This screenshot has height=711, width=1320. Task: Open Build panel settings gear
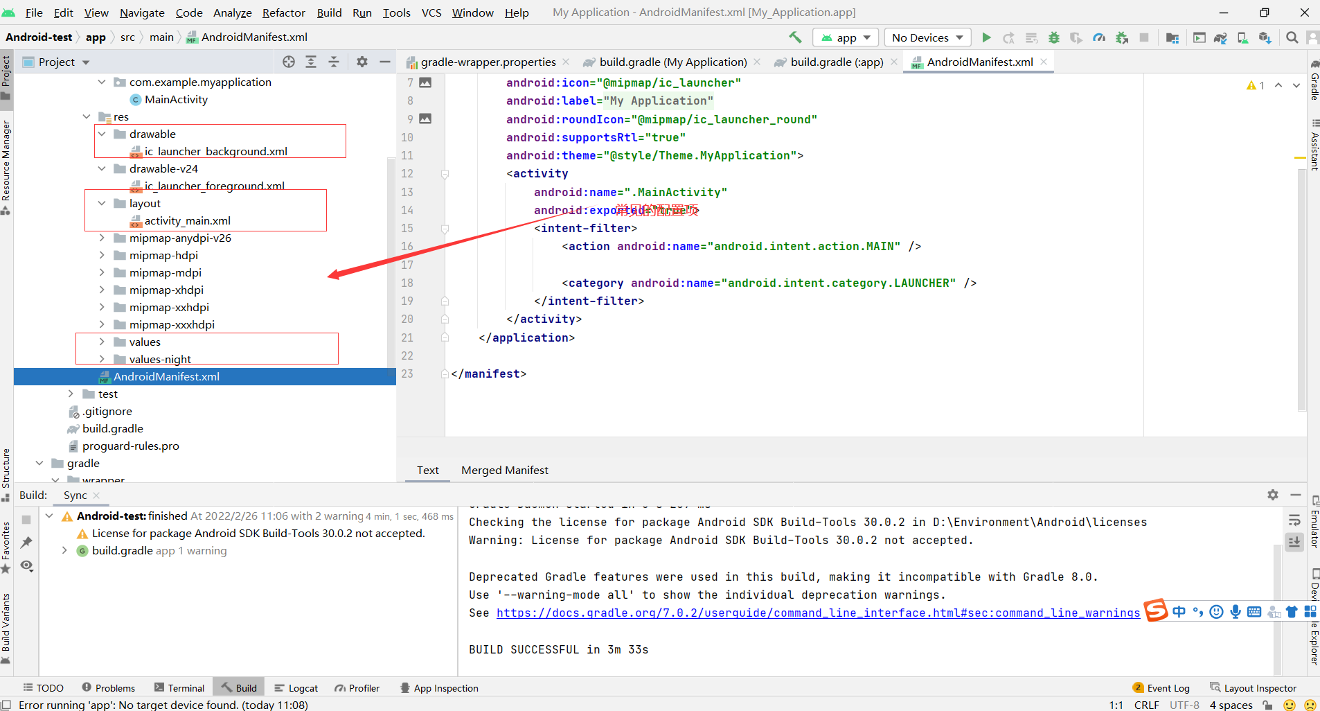[1273, 495]
